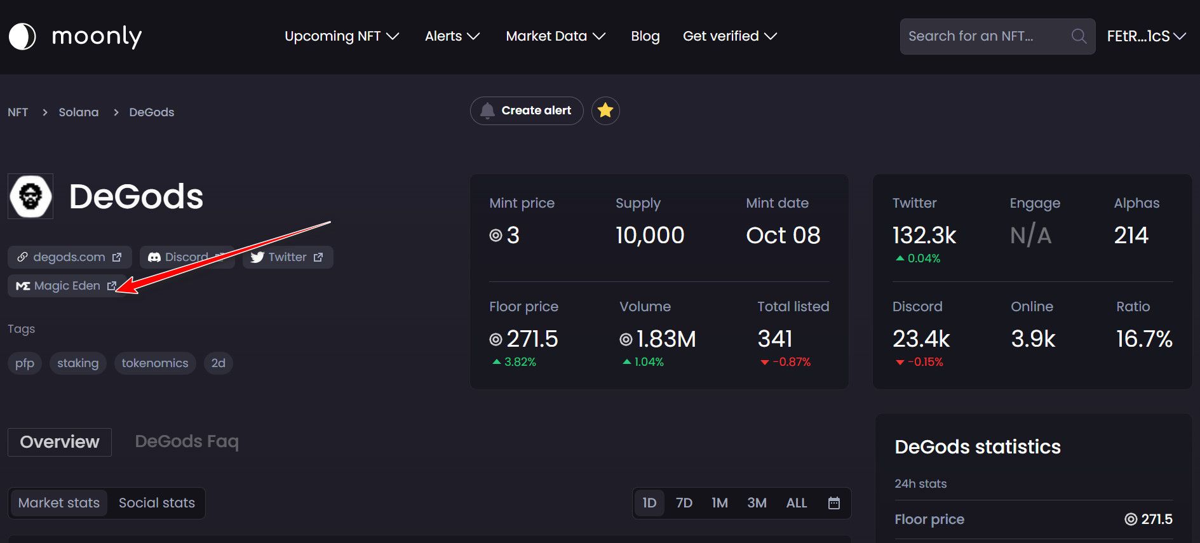Viewport: 1200px width, 543px height.
Task: Open the calendar date picker icon
Action: coord(834,503)
